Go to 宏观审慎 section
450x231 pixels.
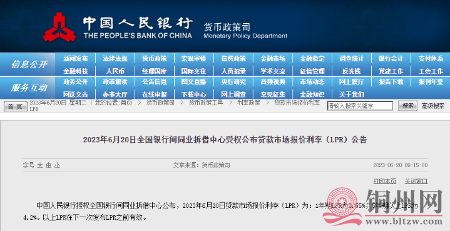[x=194, y=59]
